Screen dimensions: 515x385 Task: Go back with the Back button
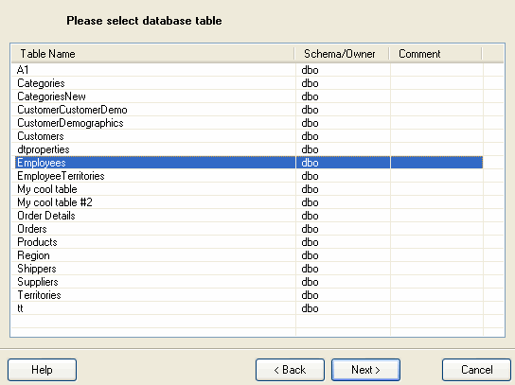[x=290, y=370]
